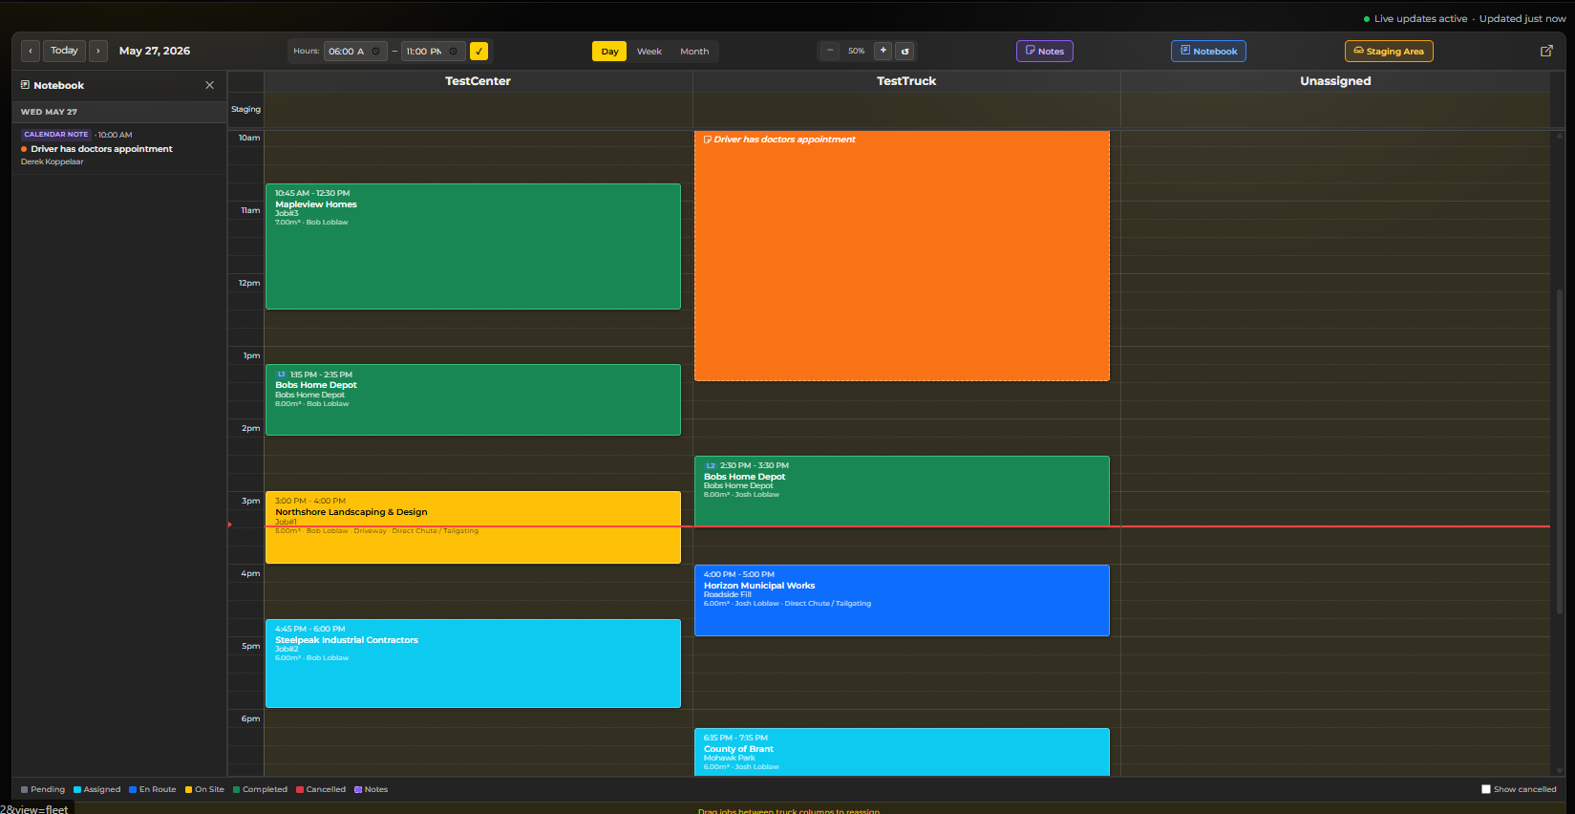Reset the calendar zoom level
The image size is (1575, 814).
905,51
